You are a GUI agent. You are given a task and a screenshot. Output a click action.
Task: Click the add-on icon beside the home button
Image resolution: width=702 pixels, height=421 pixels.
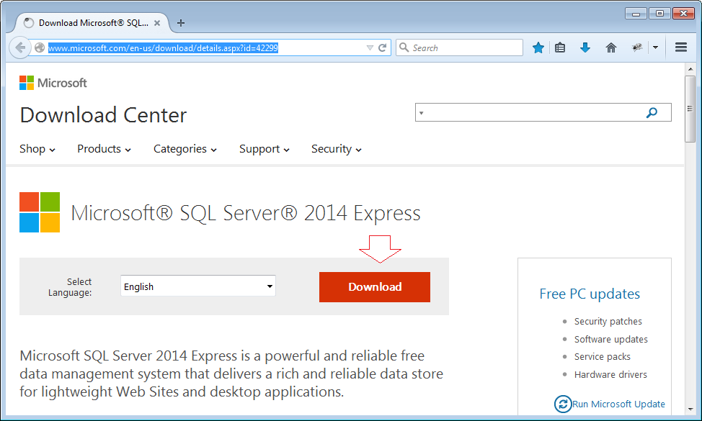(x=637, y=47)
